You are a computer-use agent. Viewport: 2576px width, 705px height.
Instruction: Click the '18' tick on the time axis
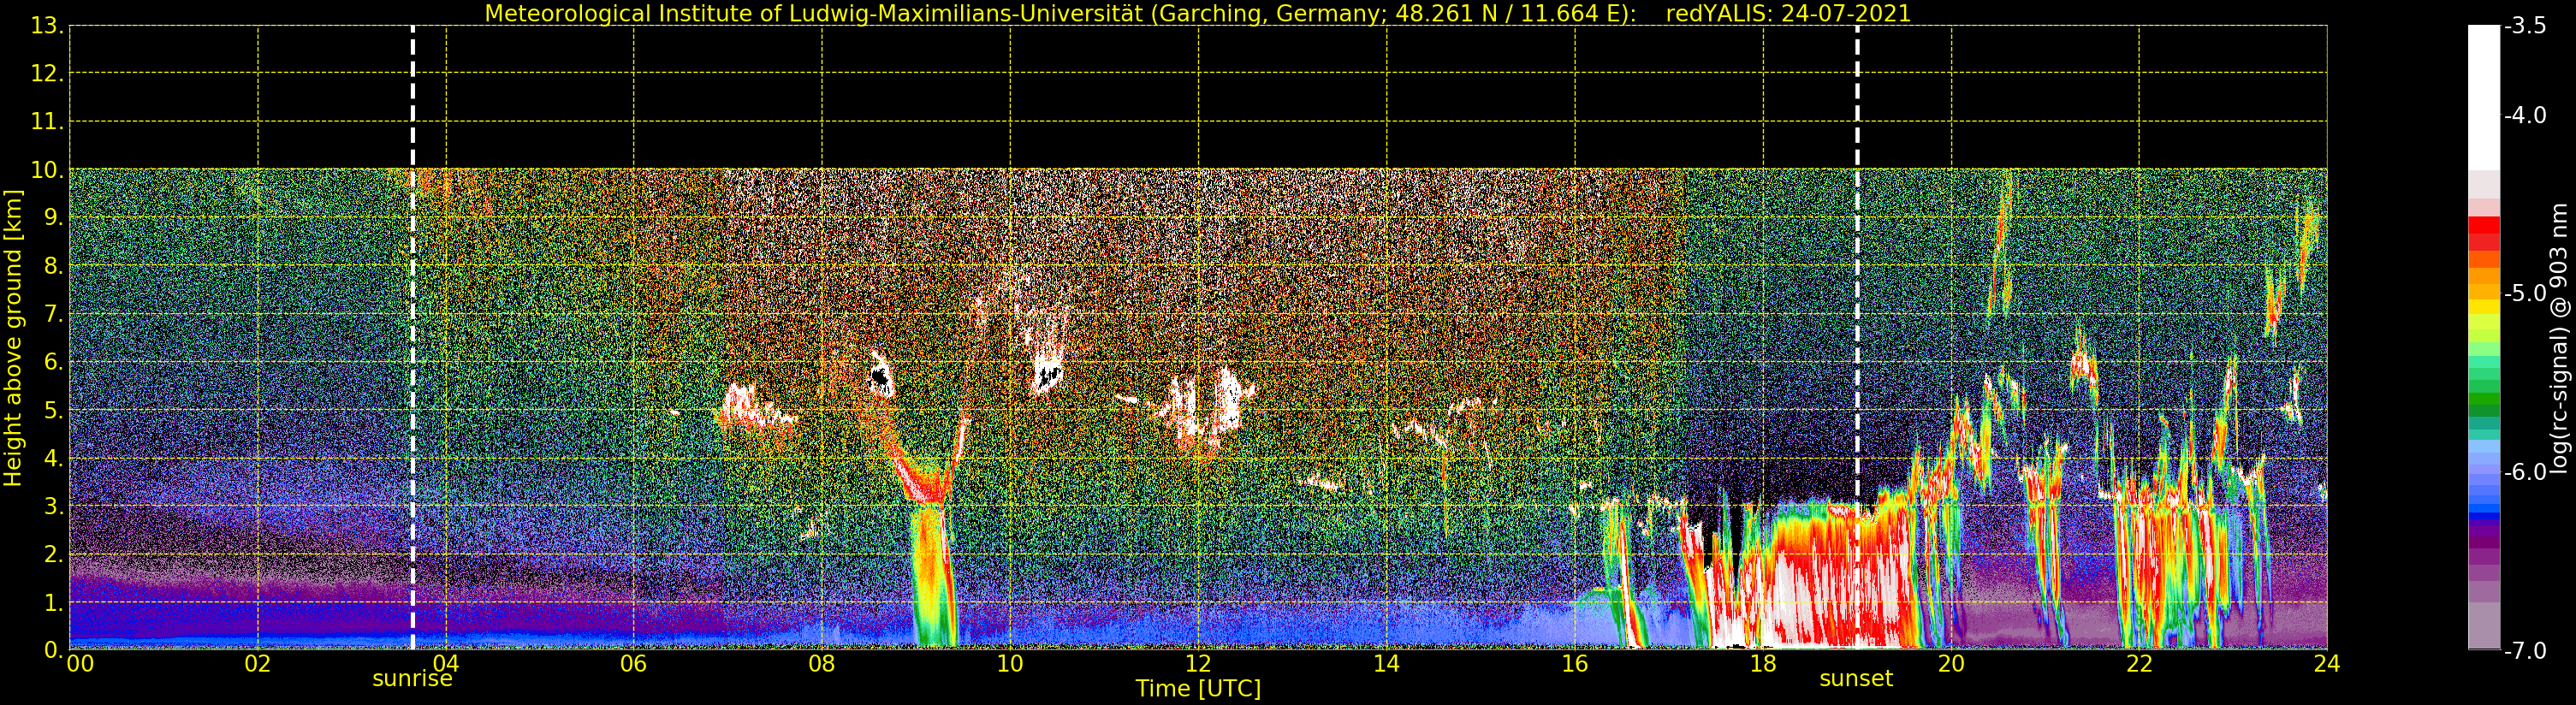click(1763, 664)
